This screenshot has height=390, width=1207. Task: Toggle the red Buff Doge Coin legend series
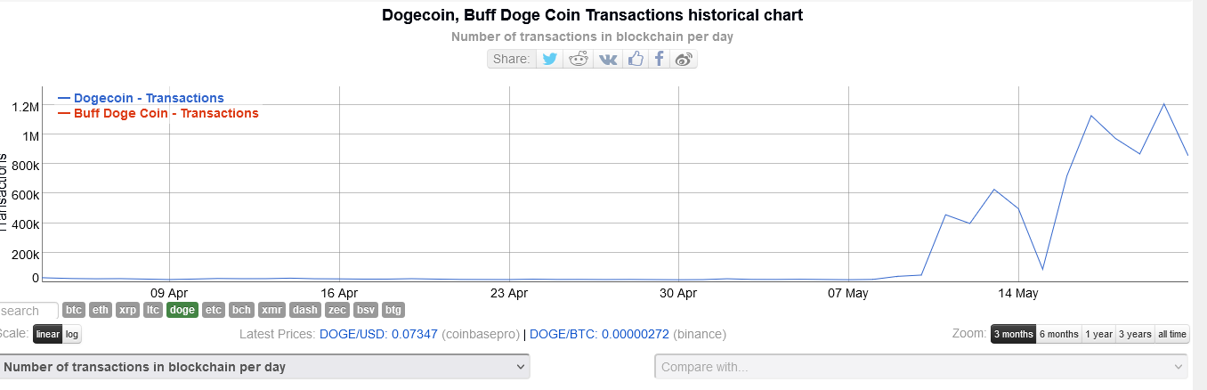click(x=166, y=113)
